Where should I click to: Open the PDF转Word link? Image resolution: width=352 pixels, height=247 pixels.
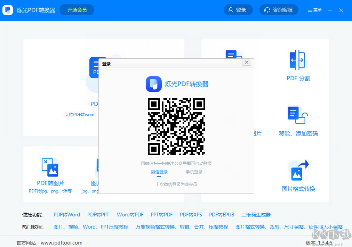pos(66,215)
